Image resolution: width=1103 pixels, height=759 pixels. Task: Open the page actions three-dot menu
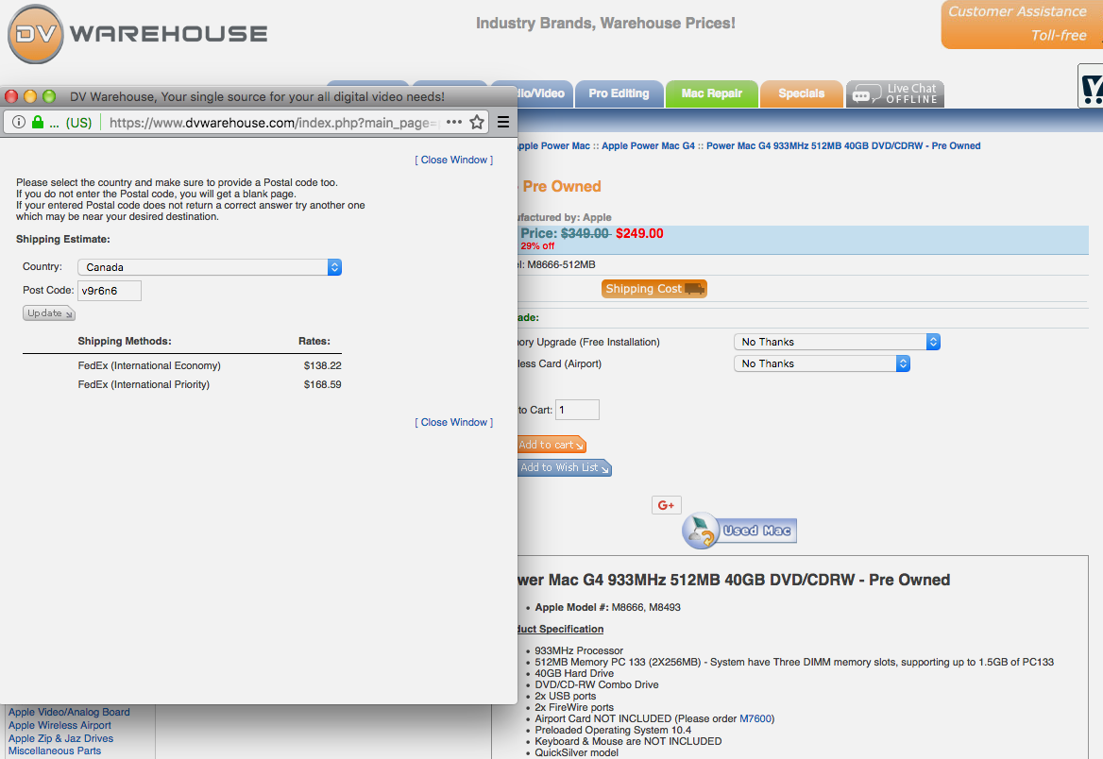coord(453,122)
